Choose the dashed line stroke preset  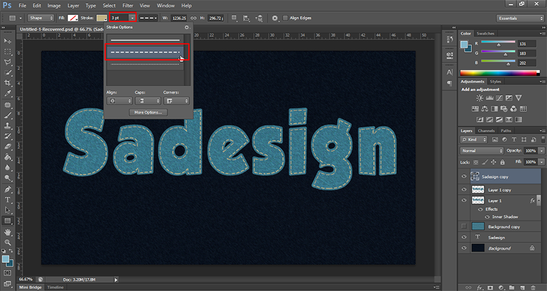coord(145,52)
